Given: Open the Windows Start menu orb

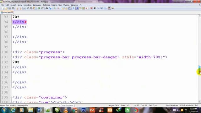Looking at the screenshot, I should click(4, 110).
